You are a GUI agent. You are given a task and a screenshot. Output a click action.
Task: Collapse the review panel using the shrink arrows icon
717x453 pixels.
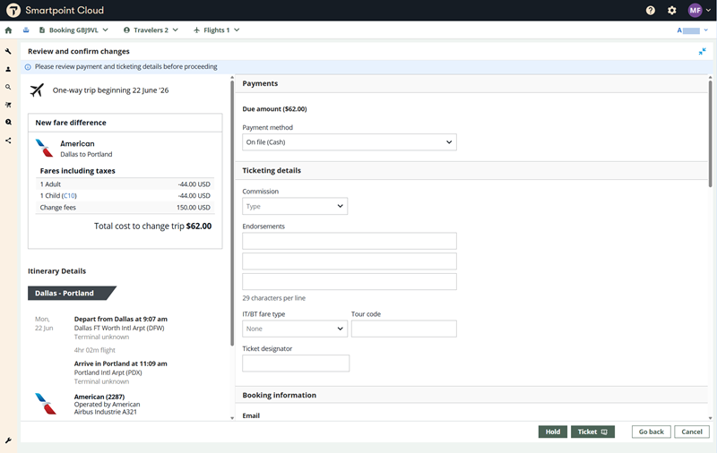(x=703, y=52)
